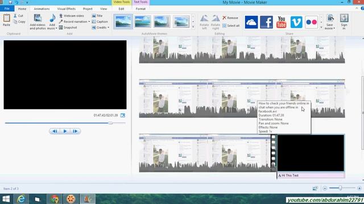Image resolution: width=364 pixels, height=204 pixels.
Task: Click the next frame playback button
Action: click(x=75, y=131)
